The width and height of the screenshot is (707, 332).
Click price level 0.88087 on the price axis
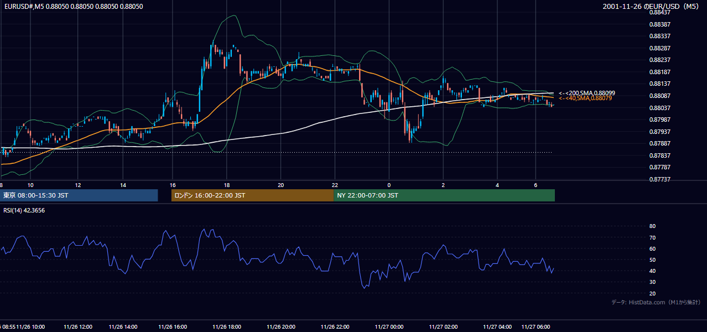click(x=661, y=96)
